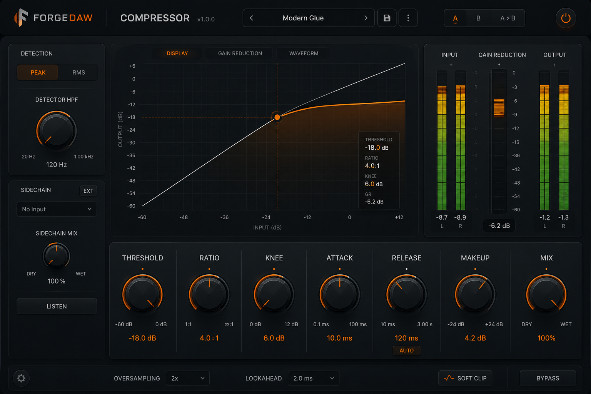Screen dimensions: 591x394
Task: Click the 100% mix value under the Mix knob
Action: [x=546, y=338]
